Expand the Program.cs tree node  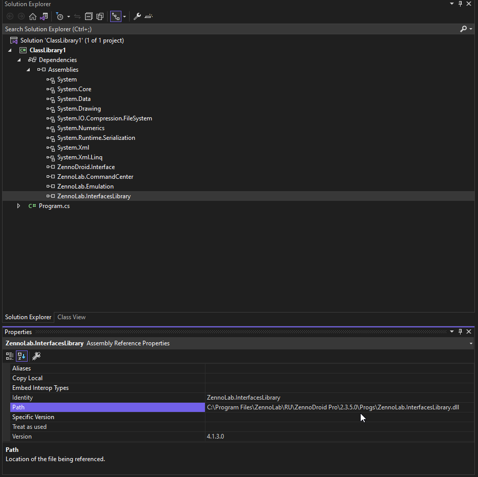(19, 206)
